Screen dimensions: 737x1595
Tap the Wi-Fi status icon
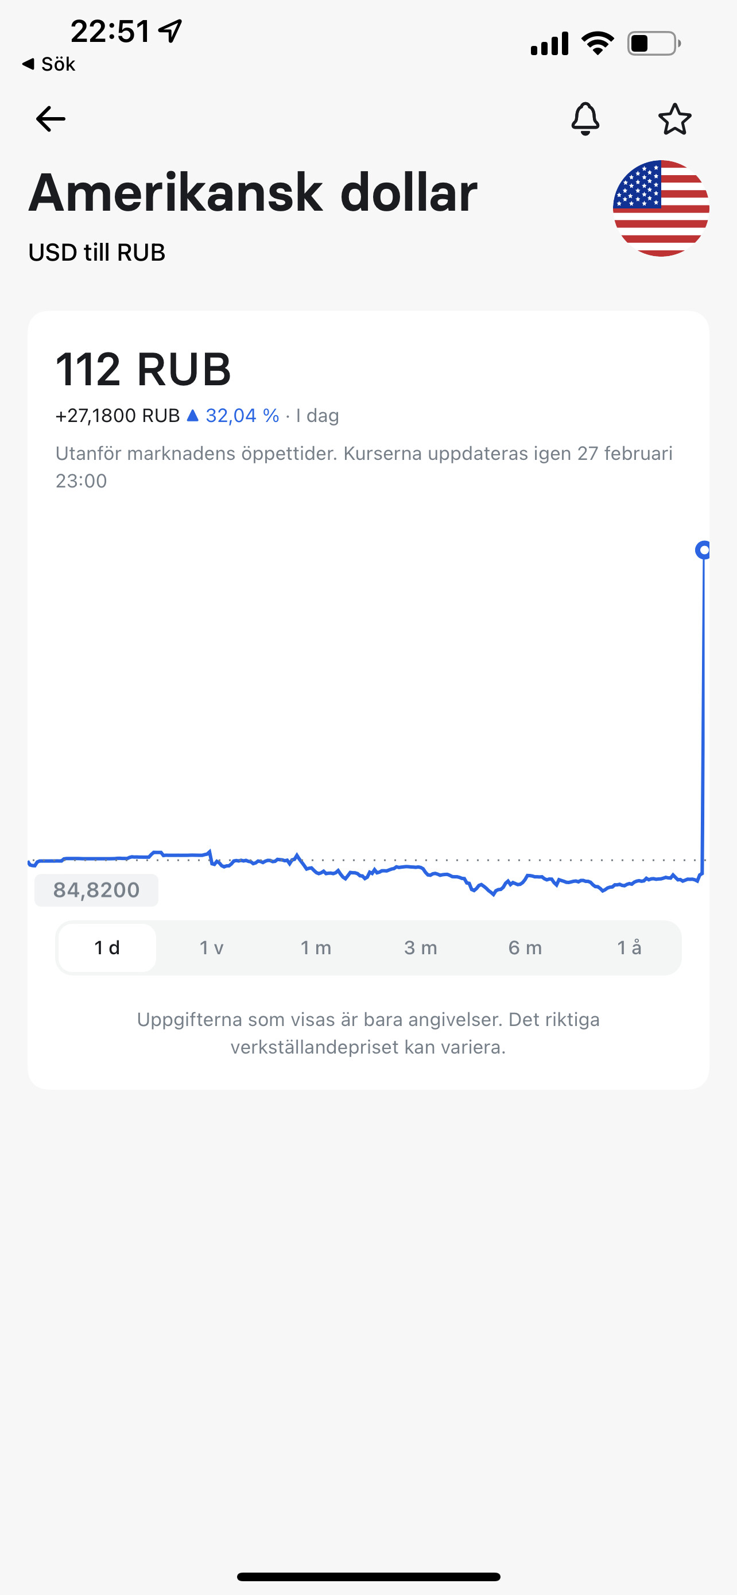click(597, 43)
